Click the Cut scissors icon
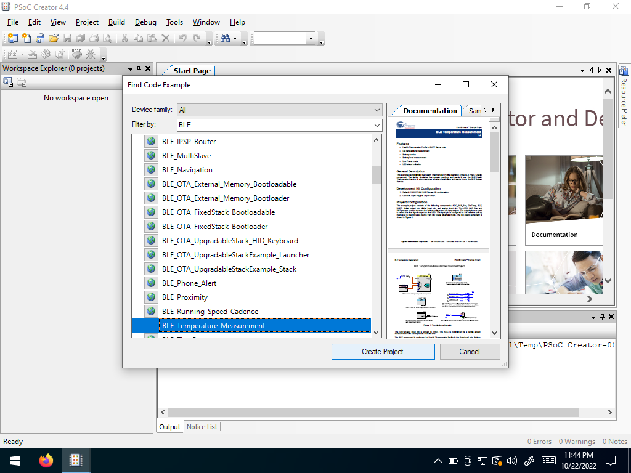The image size is (631, 473). [124, 39]
